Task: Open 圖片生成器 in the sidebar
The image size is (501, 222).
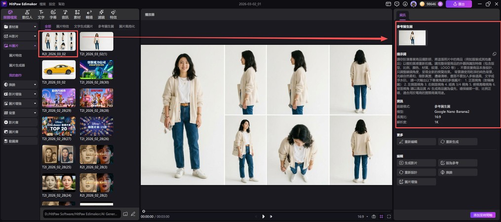Action: (17, 65)
